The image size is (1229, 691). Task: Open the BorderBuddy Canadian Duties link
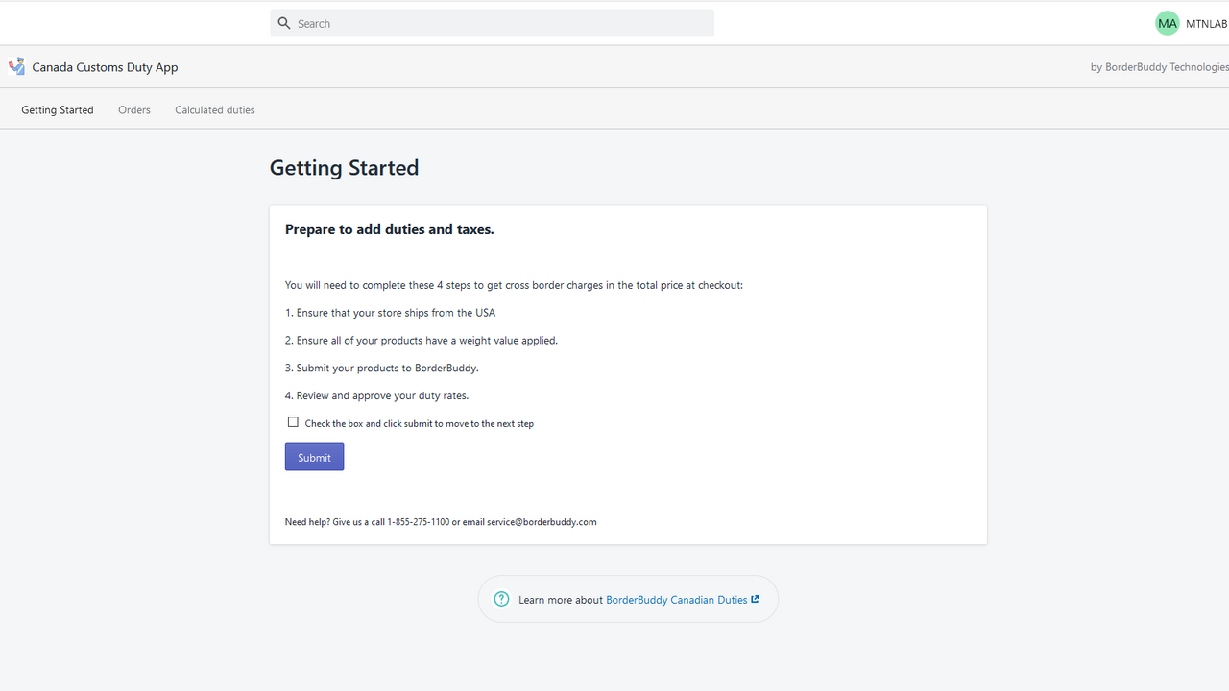click(x=676, y=600)
